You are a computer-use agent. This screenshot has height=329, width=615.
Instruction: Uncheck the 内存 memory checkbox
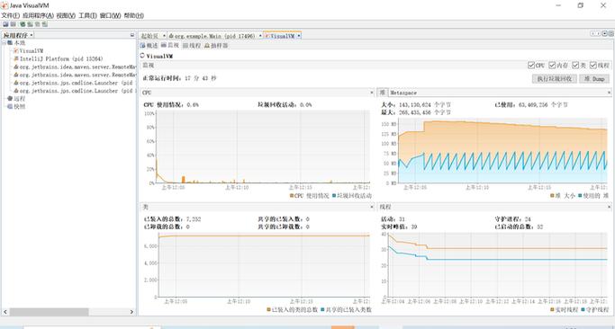coord(552,66)
